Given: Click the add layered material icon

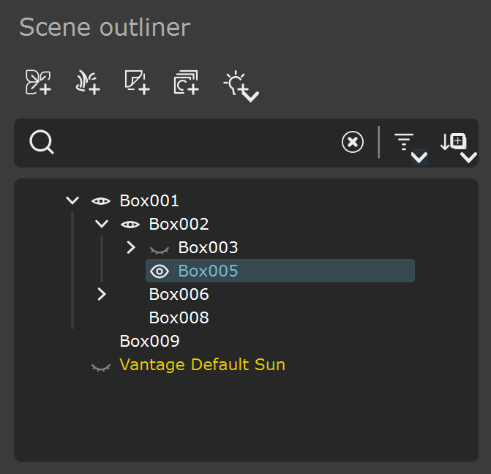Looking at the screenshot, I should [x=187, y=83].
